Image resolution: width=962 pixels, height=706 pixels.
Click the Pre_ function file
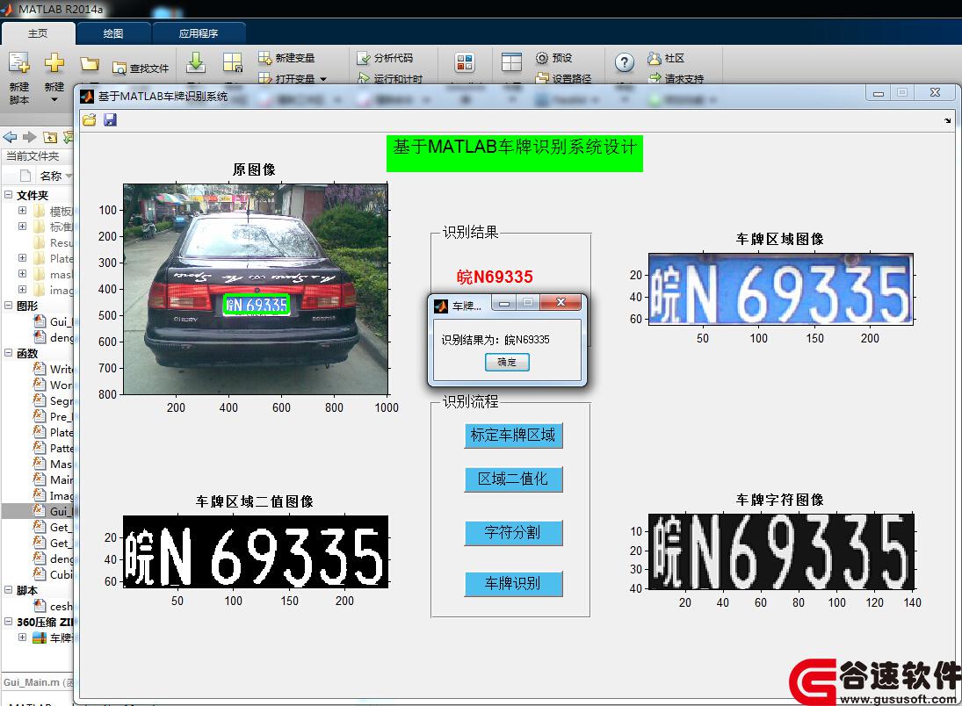coord(54,416)
